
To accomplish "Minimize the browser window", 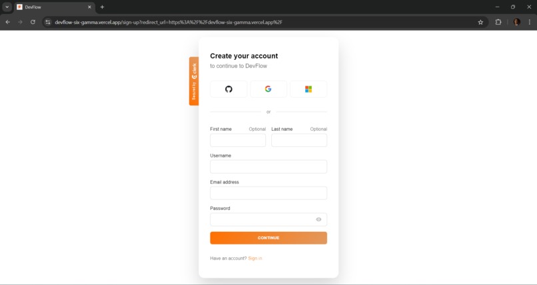I will [x=497, y=7].
